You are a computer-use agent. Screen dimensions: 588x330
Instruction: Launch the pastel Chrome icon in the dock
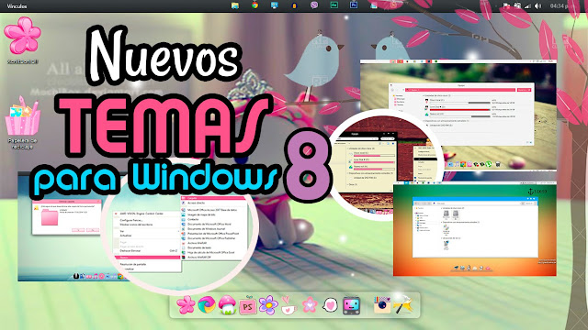pyautogui.click(x=207, y=304)
